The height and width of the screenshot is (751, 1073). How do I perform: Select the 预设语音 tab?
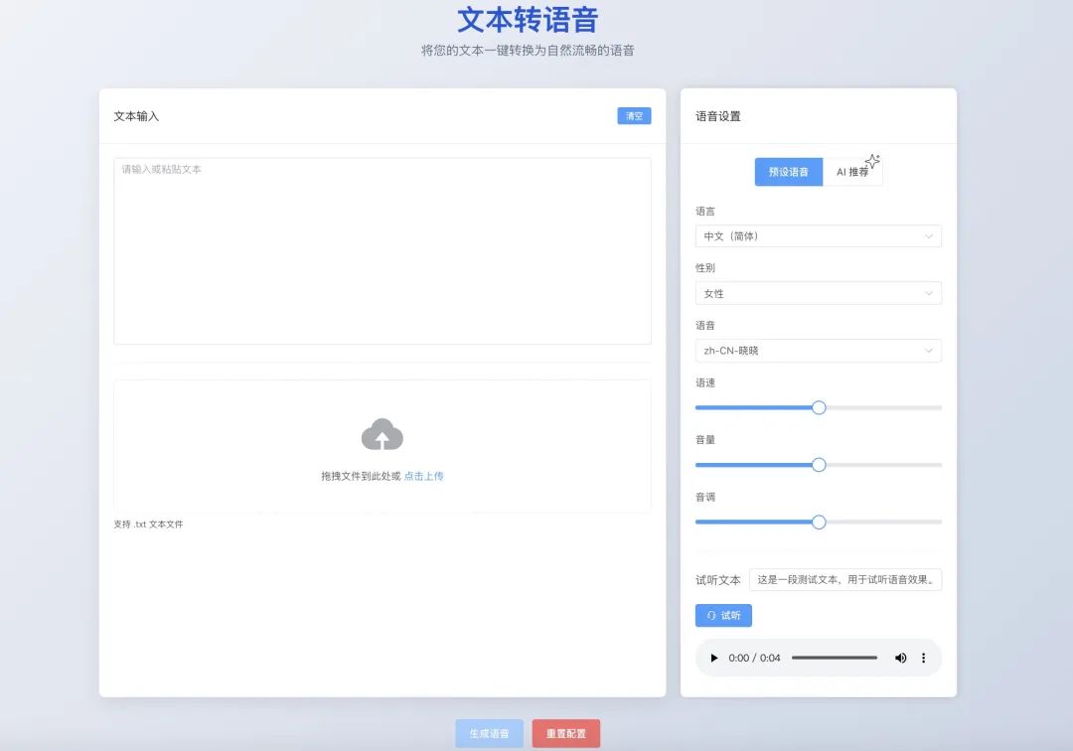coord(788,171)
